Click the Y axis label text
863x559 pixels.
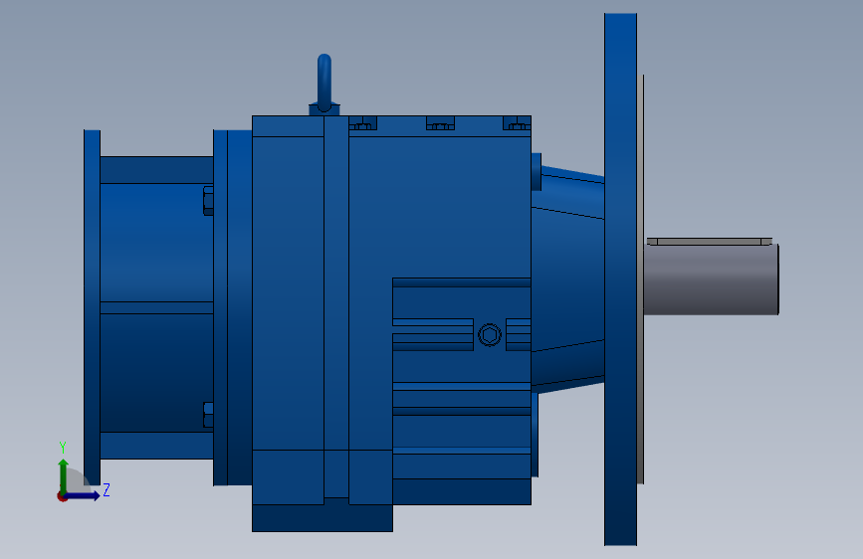63,448
